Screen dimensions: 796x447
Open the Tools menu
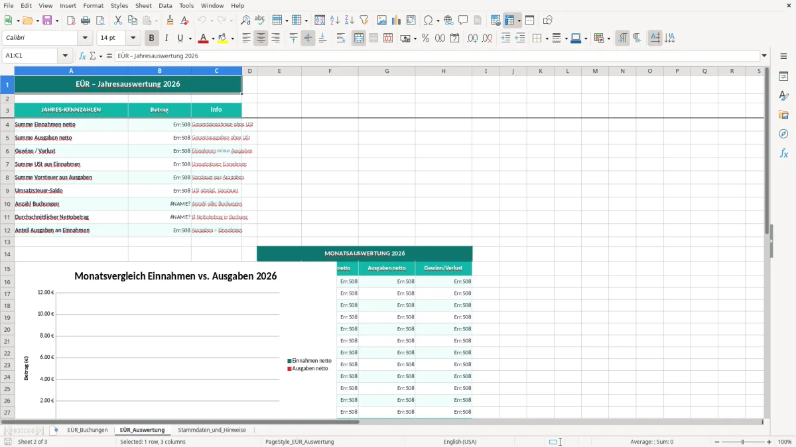[x=186, y=5]
